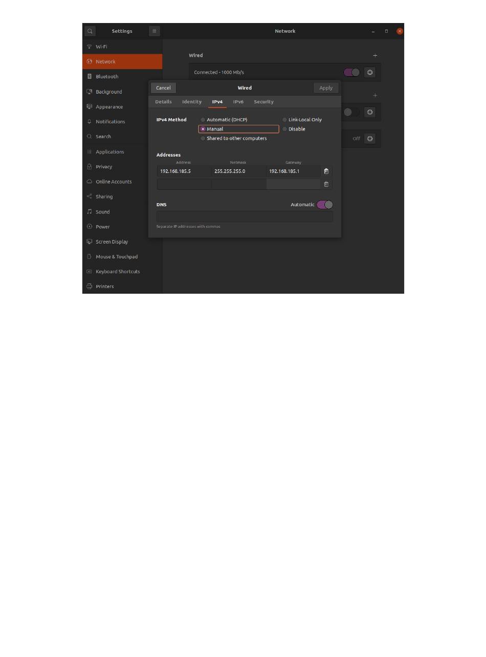Open Applications settings
The image size is (486, 657).
[x=122, y=151]
